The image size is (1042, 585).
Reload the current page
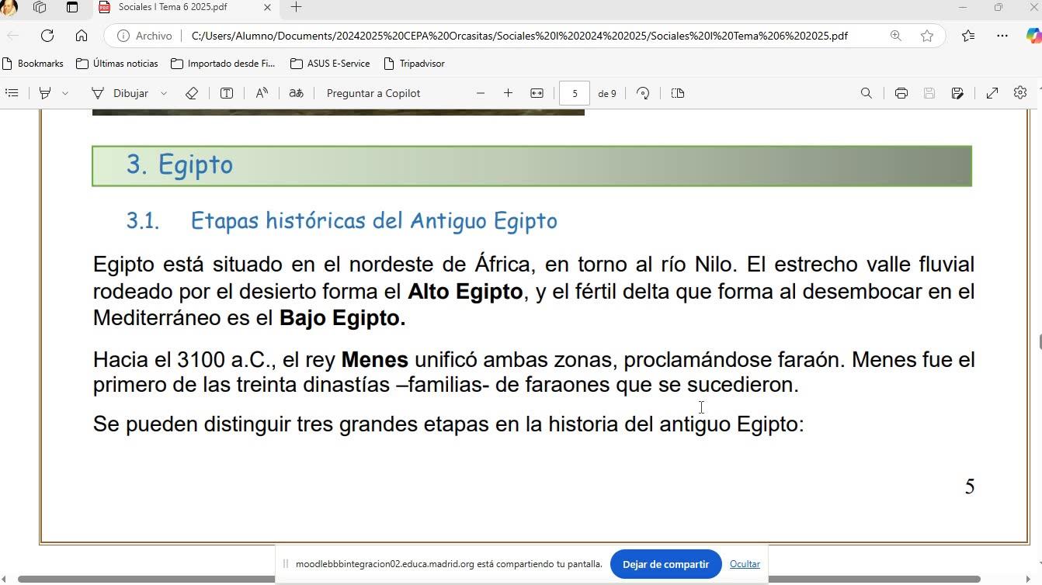pos(47,36)
